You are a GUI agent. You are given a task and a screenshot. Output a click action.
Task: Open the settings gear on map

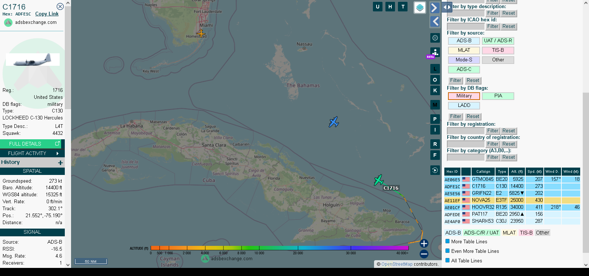tap(435, 38)
